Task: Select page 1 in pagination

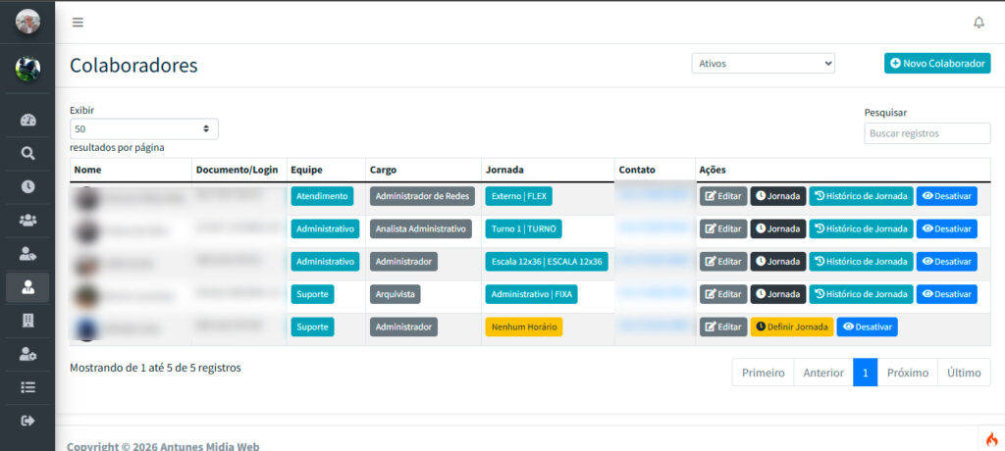Action: tap(866, 373)
